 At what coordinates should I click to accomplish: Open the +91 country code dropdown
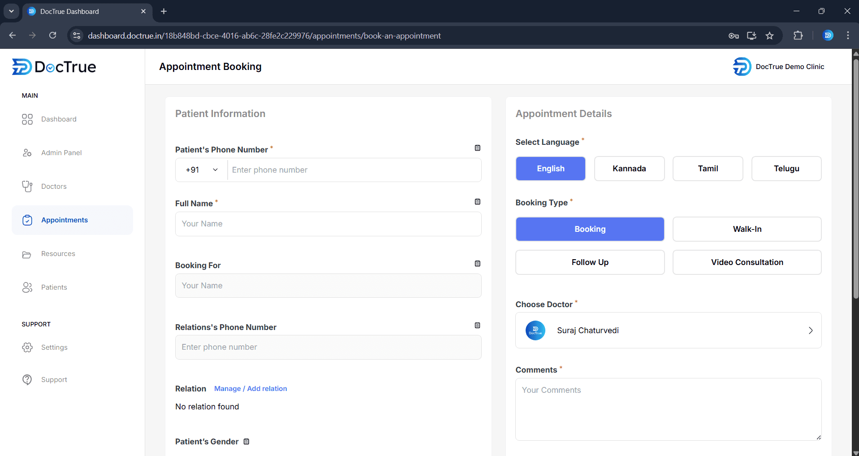(202, 170)
